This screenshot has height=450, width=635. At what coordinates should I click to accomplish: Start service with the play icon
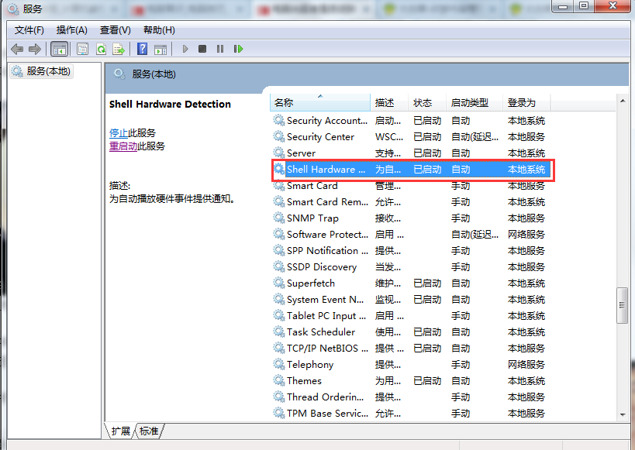(185, 49)
